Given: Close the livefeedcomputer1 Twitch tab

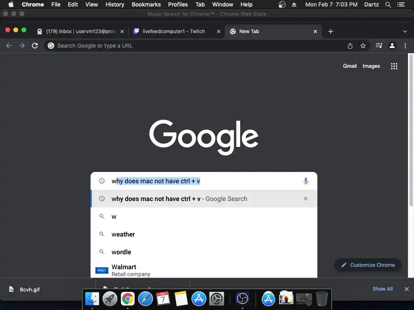Looking at the screenshot, I should [x=219, y=31].
